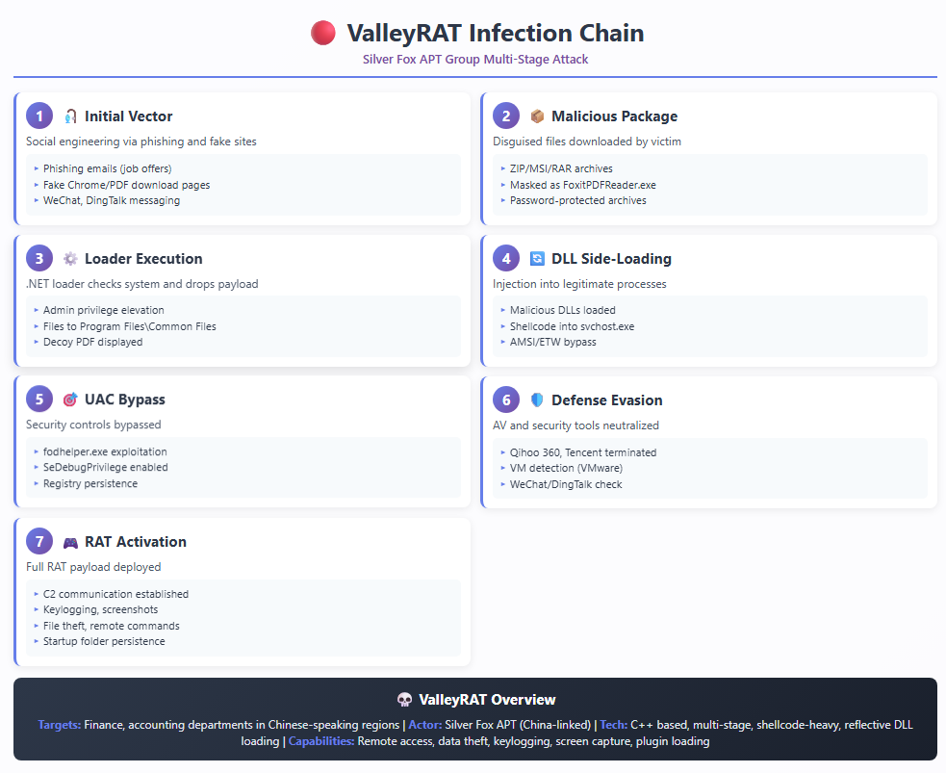Click the "Silver Fox APT Group Multi-Stage Attack" subtitle

pyautogui.click(x=474, y=60)
